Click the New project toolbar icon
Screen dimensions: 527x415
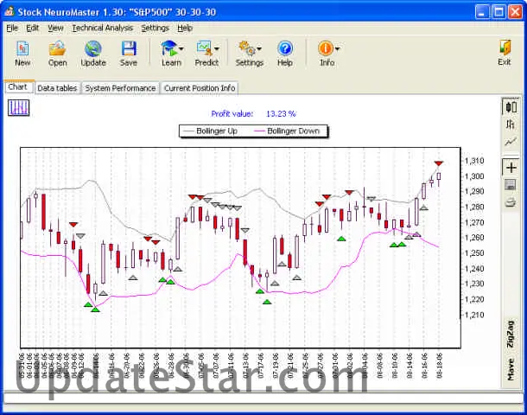pyautogui.click(x=22, y=49)
